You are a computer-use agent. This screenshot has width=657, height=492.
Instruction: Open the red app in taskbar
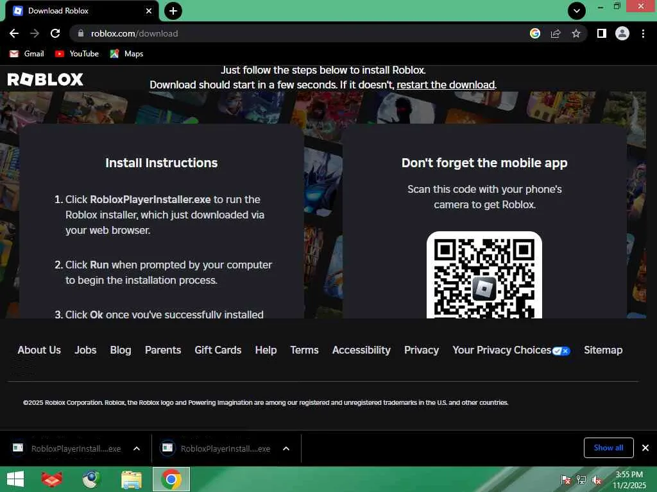51,479
